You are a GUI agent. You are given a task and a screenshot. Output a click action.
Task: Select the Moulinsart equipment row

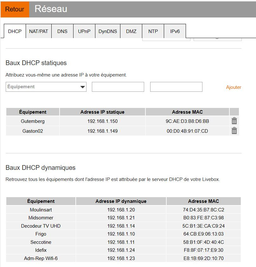pos(41,210)
